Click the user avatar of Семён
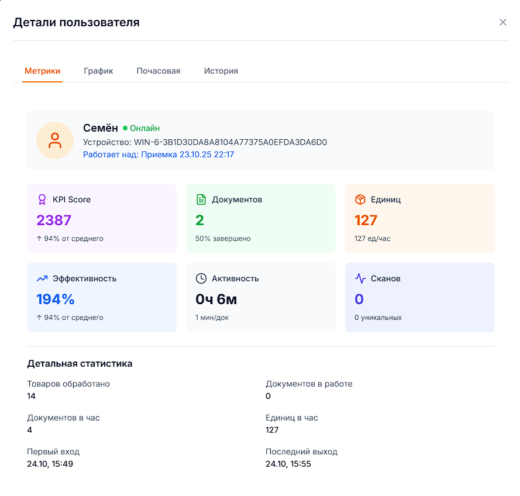 [x=54, y=140]
